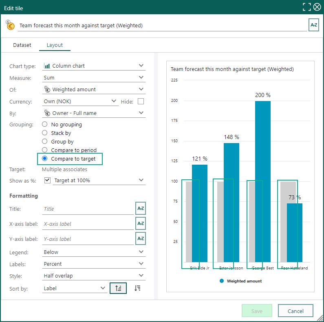Open the Currency dropdown Own (NOK)
The image size is (324, 322).
click(x=80, y=101)
